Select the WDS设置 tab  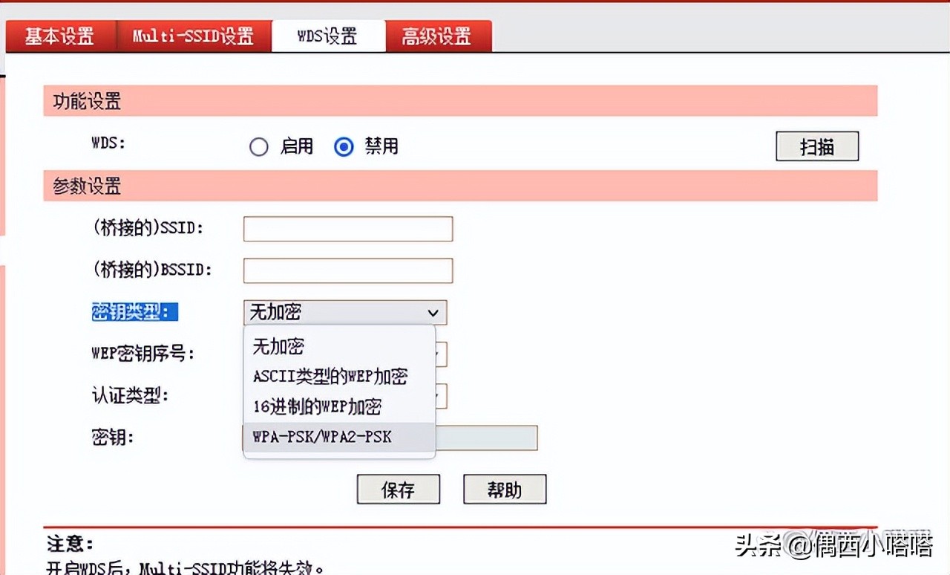pyautogui.click(x=327, y=36)
